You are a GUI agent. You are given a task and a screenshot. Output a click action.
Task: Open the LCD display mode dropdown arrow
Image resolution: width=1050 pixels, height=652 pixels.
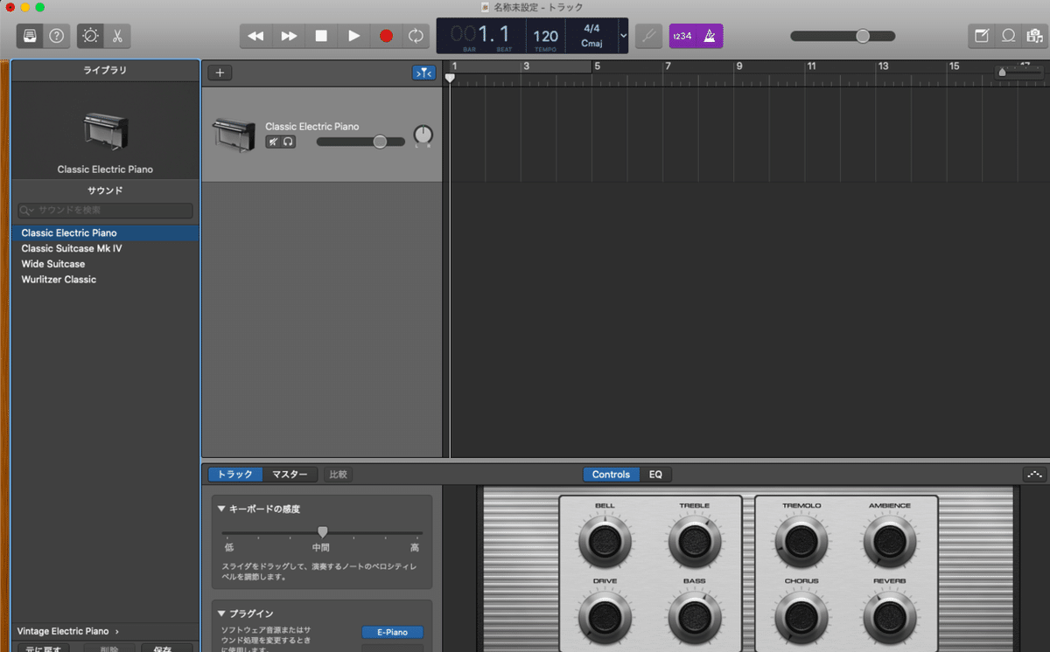[623, 36]
